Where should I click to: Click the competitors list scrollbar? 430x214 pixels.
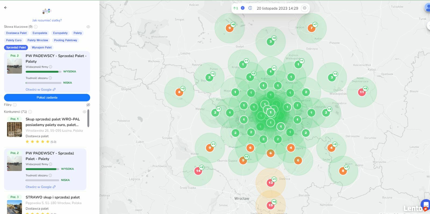pyautogui.click(x=88, y=118)
